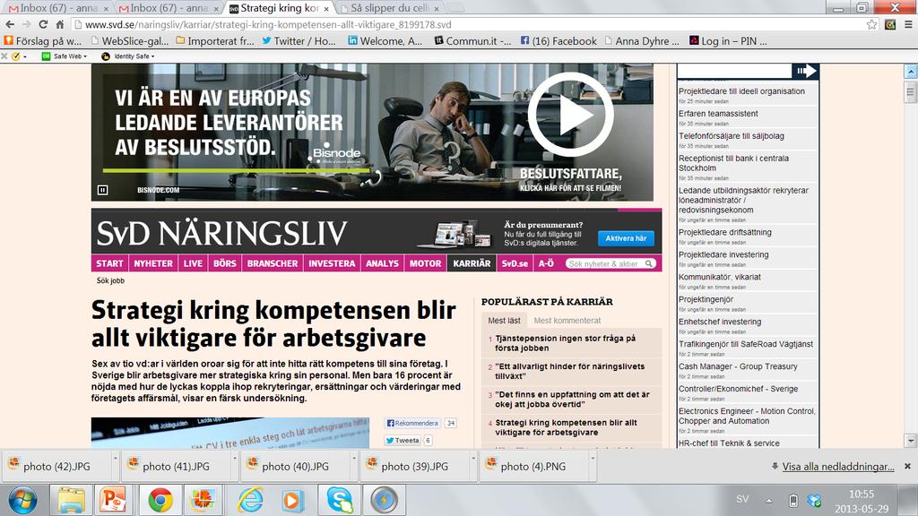918x516 pixels.
Task: Click the 'Sök jobb' link
Action: click(x=110, y=280)
